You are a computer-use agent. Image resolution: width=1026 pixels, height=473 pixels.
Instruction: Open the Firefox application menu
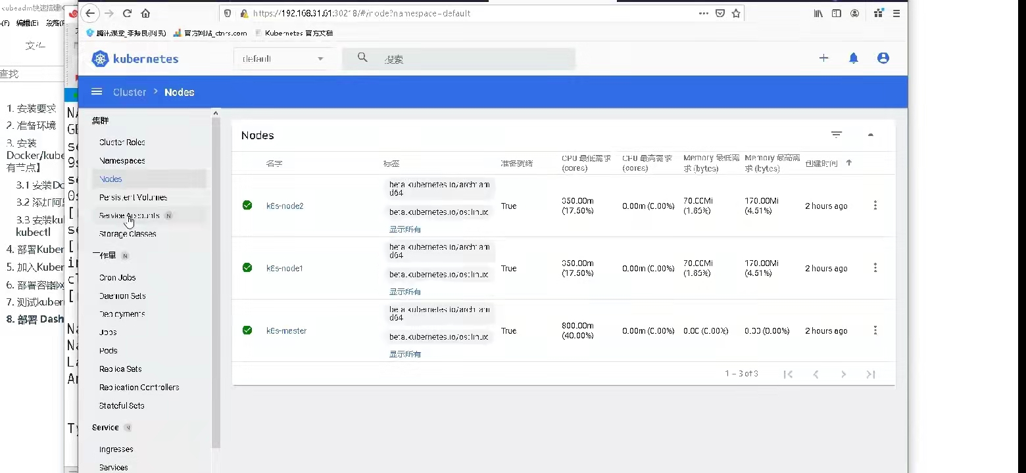tap(896, 13)
